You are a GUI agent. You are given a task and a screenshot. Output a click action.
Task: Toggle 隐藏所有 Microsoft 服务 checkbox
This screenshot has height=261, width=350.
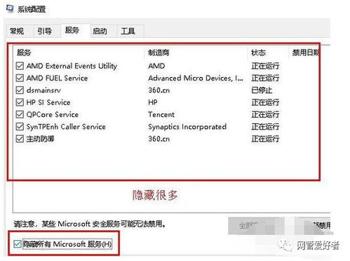coord(18,244)
